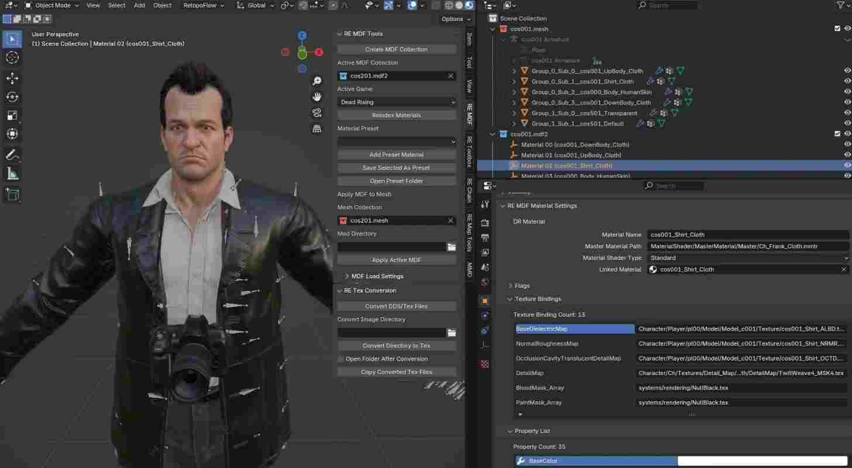Click Copy Converted Tex Files button
852x468 pixels.
tap(397, 372)
